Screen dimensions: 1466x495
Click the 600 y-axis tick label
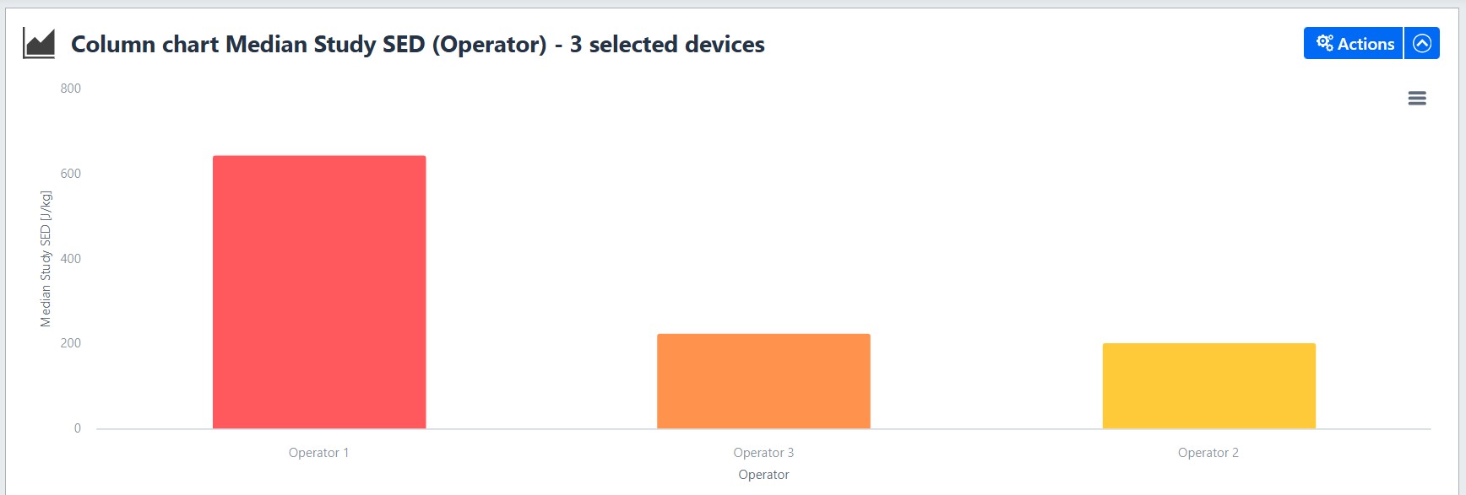pos(71,174)
